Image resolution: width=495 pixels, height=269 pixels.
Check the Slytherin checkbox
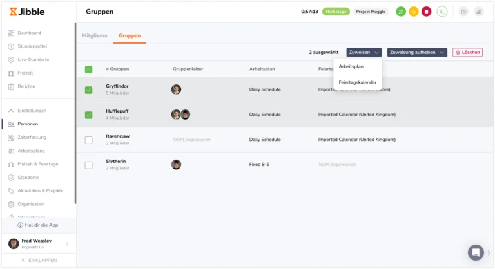tap(89, 165)
